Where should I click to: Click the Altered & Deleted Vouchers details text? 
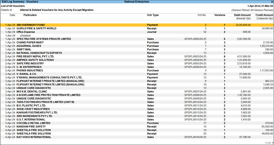coord(57,10)
